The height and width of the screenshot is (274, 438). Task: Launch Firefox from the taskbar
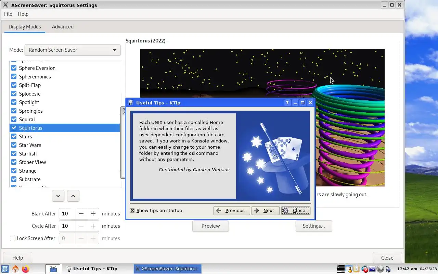point(25,269)
